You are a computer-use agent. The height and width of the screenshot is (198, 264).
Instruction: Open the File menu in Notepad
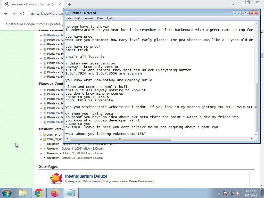pyautogui.click(x=69, y=18)
